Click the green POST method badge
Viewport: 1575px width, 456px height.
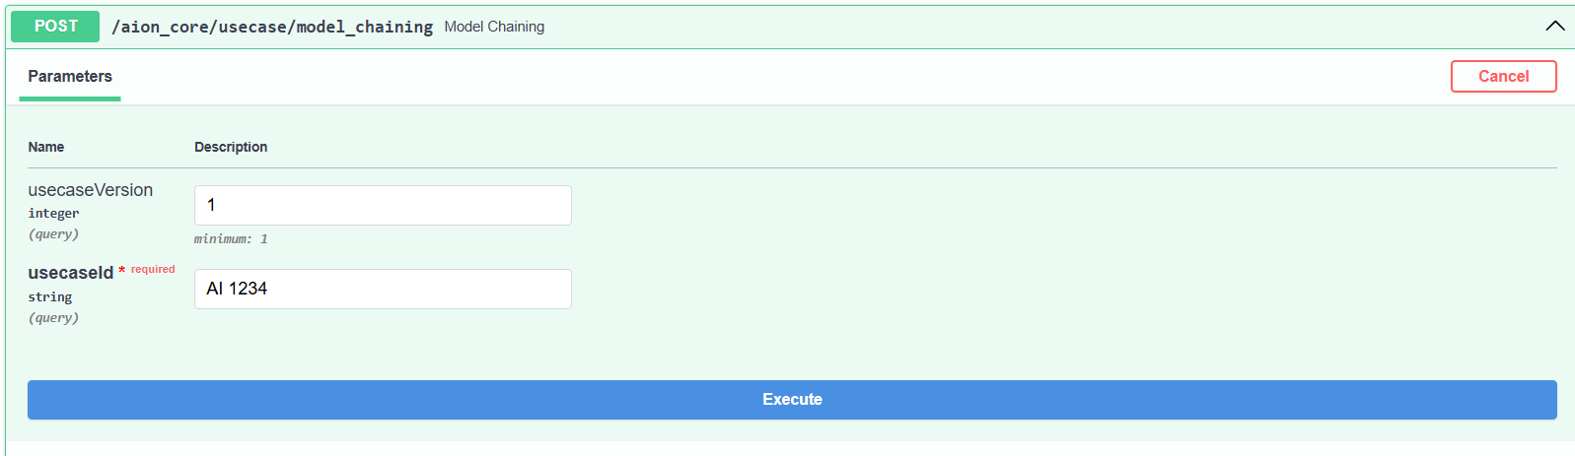[55, 27]
